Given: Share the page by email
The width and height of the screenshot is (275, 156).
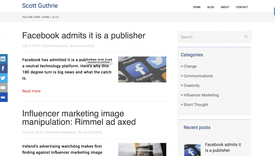Looking at the screenshot, I should click(4, 87).
